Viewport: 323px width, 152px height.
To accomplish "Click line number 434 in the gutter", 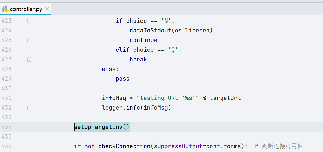I will tap(6, 127).
